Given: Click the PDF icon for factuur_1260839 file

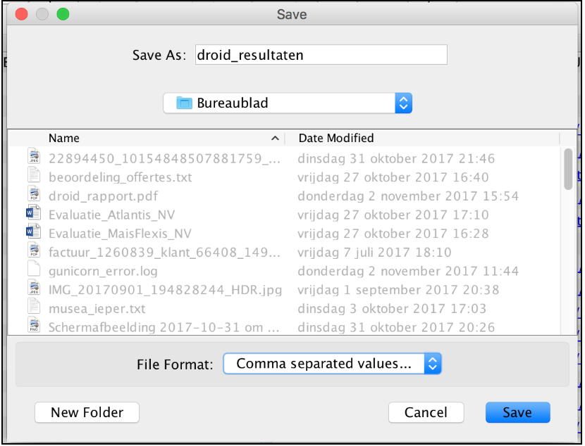Looking at the screenshot, I should click(33, 251).
